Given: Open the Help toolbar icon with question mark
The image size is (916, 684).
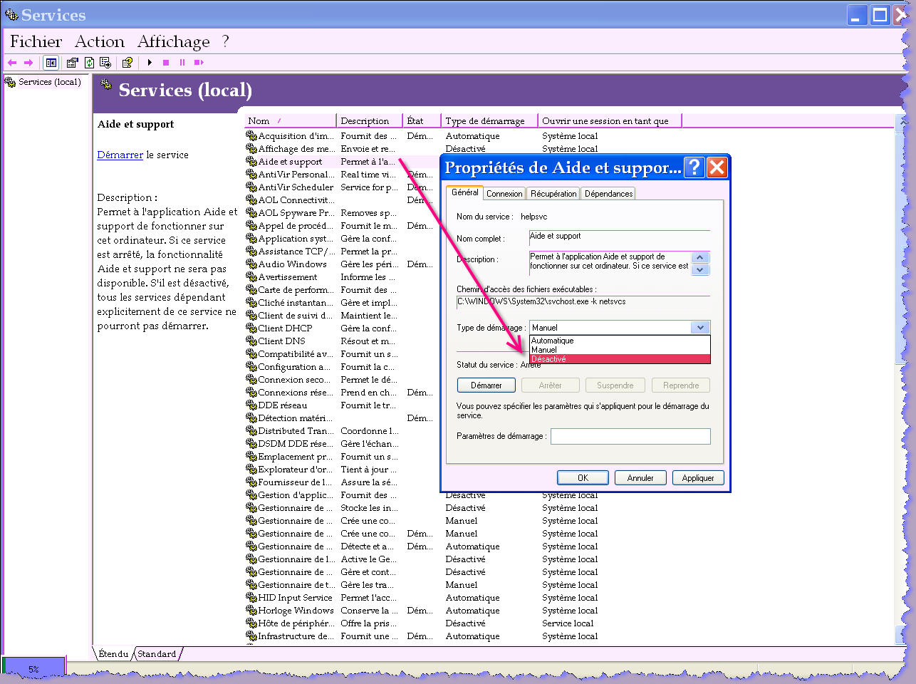Looking at the screenshot, I should pyautogui.click(x=127, y=63).
